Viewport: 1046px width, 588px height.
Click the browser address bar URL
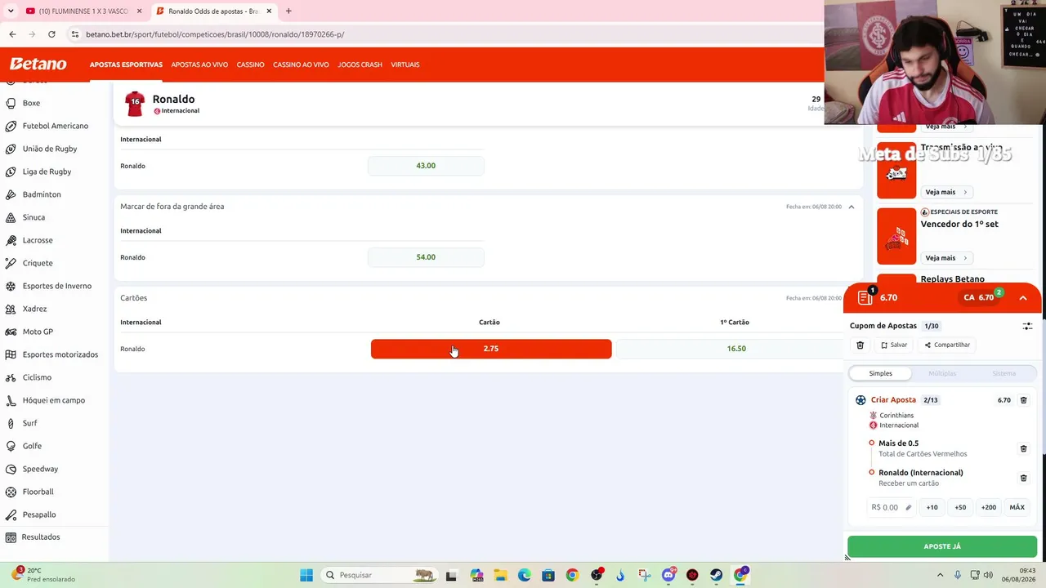(215, 34)
